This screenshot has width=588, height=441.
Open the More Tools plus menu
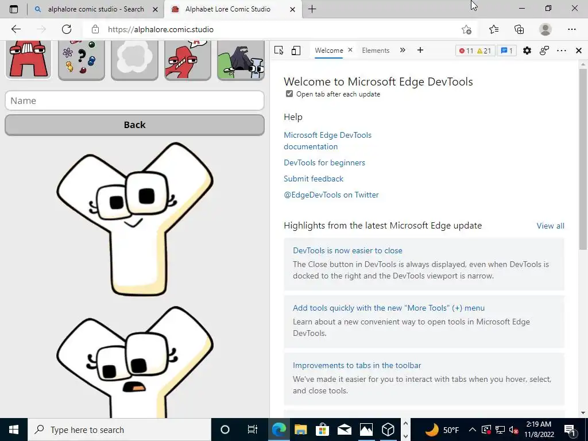[x=420, y=51]
